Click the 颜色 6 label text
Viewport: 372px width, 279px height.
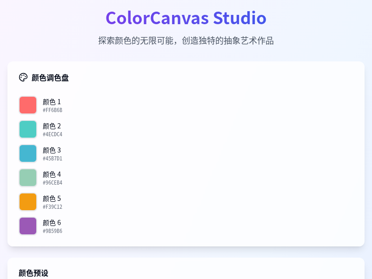coord(52,223)
